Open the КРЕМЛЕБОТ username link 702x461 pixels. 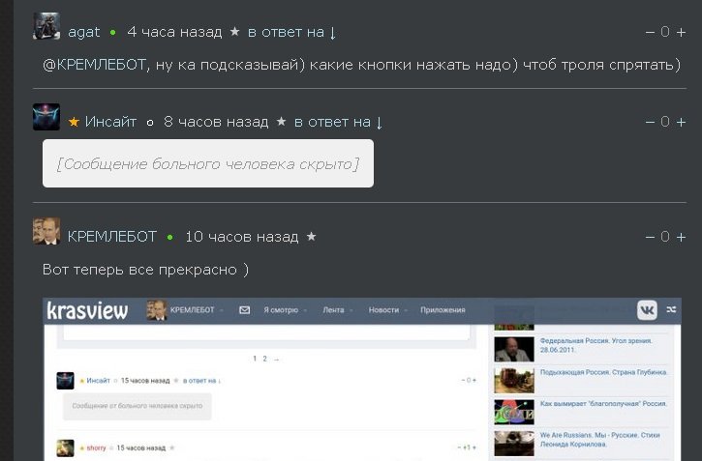click(x=111, y=237)
